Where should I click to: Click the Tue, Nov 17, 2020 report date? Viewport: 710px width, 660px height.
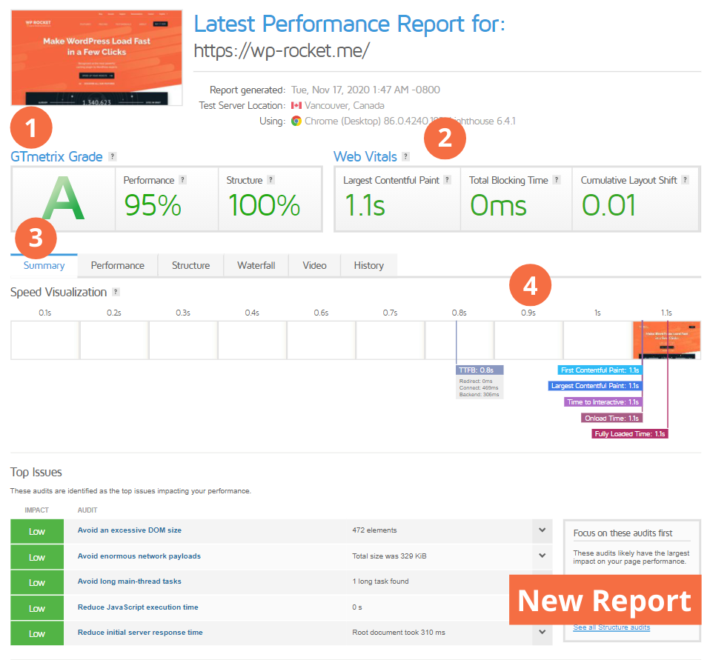pos(365,90)
